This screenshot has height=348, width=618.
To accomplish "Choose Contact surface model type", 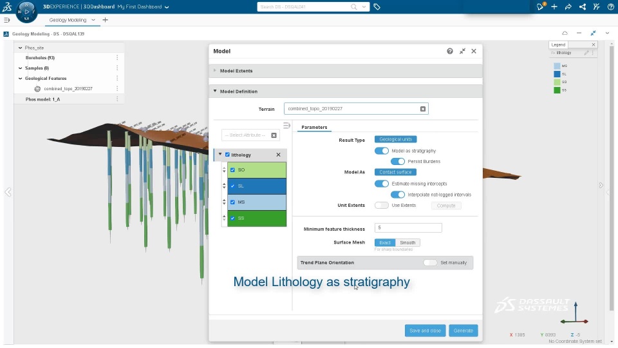I will (x=395, y=172).
